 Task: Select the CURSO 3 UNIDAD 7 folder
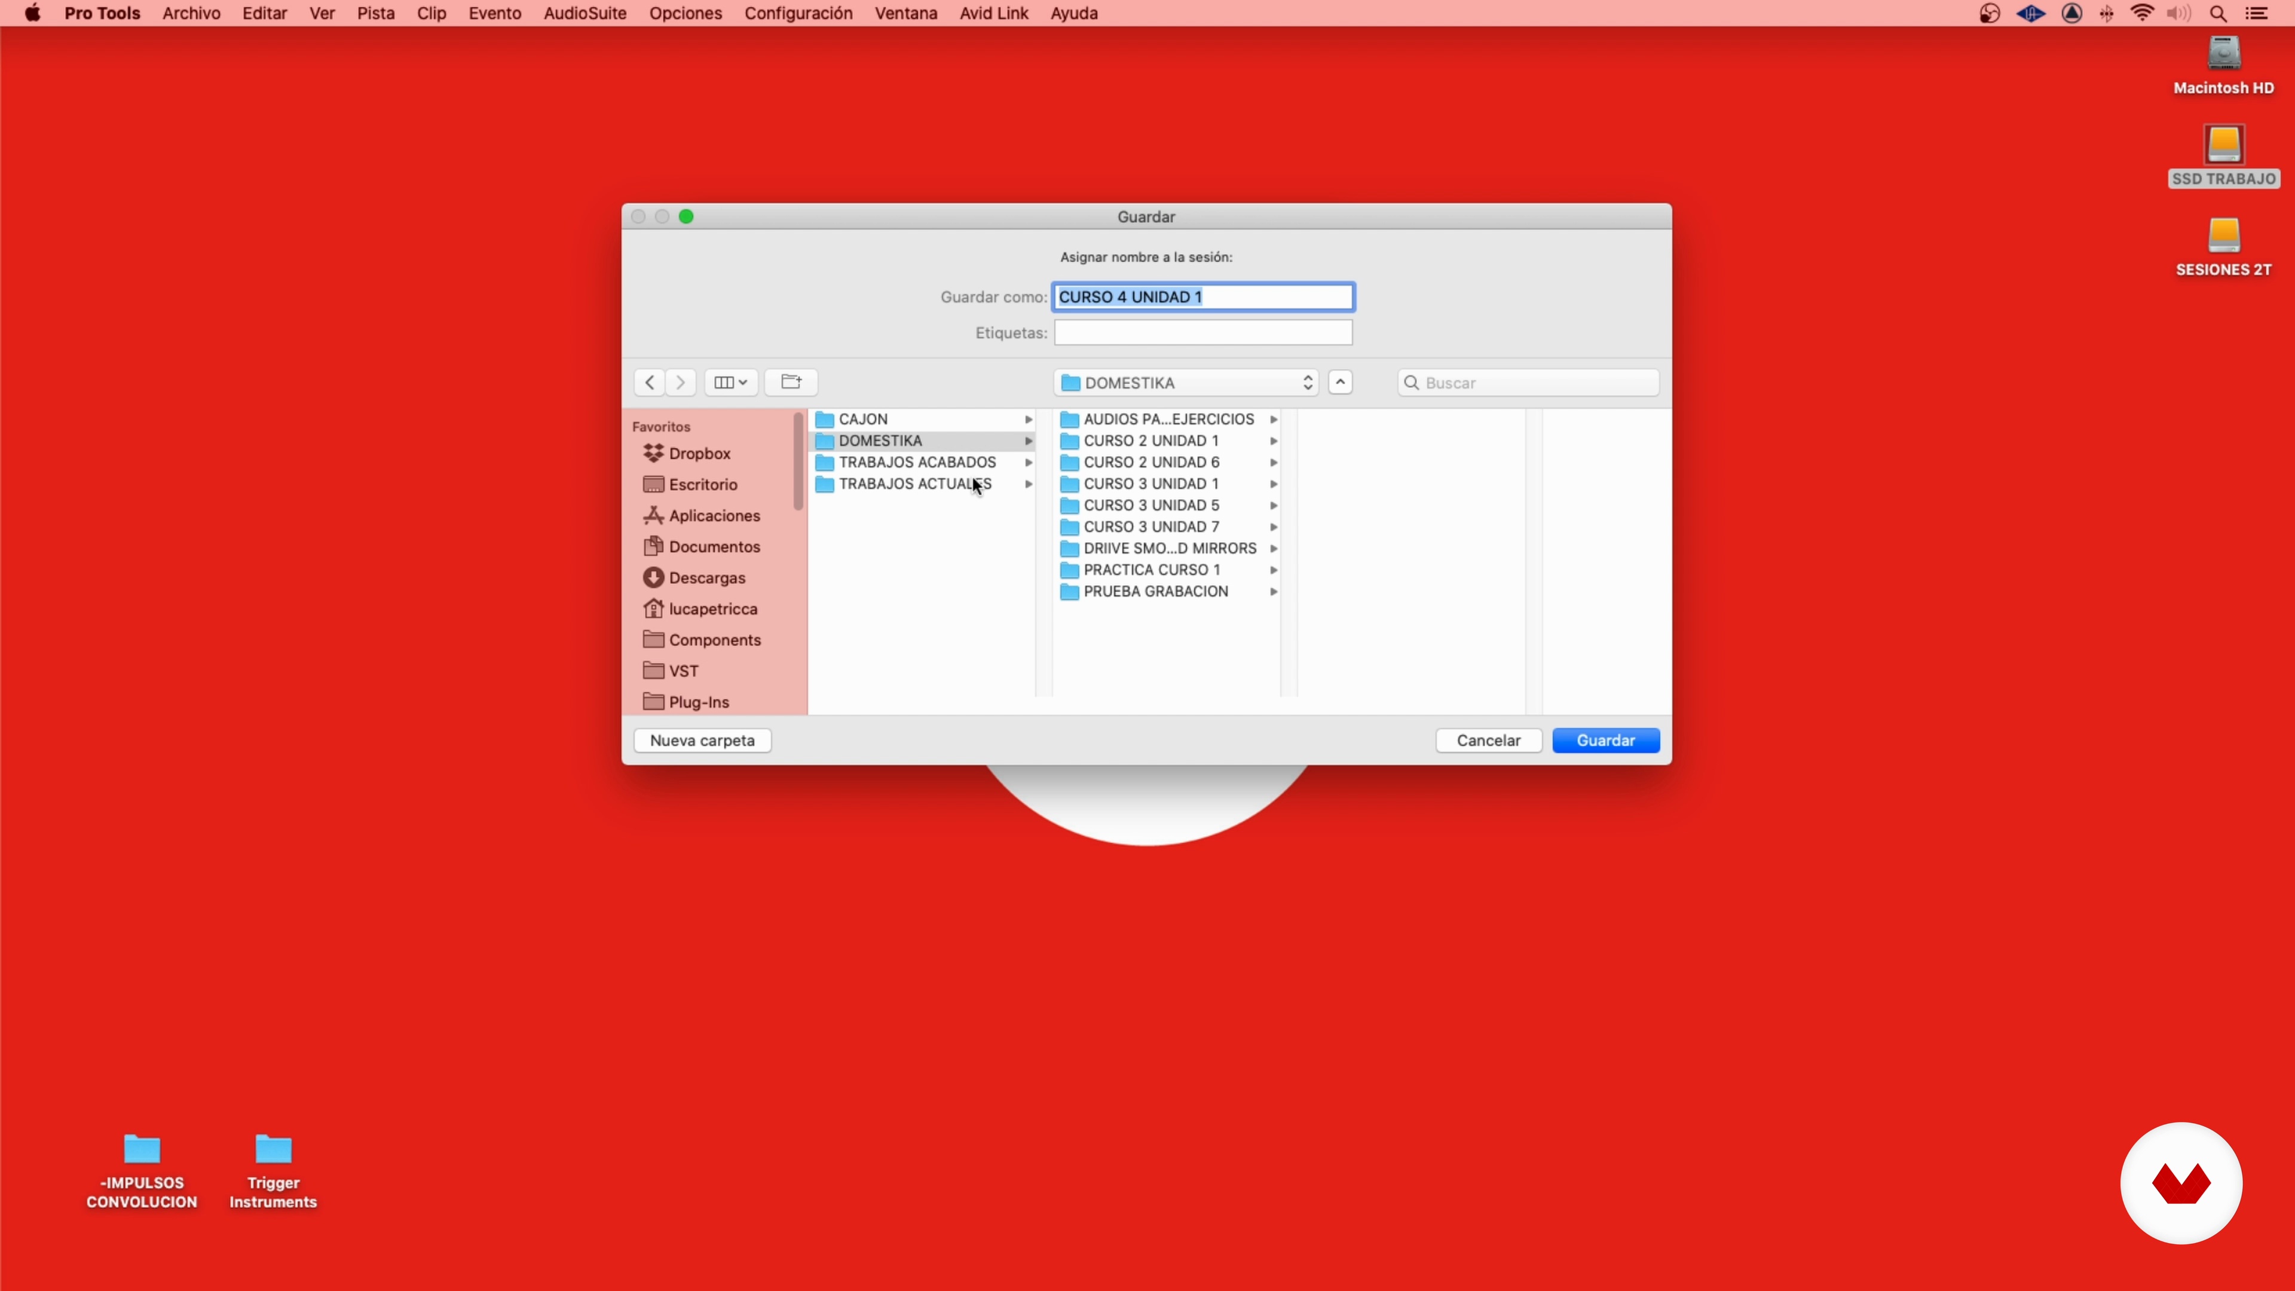[1168, 527]
